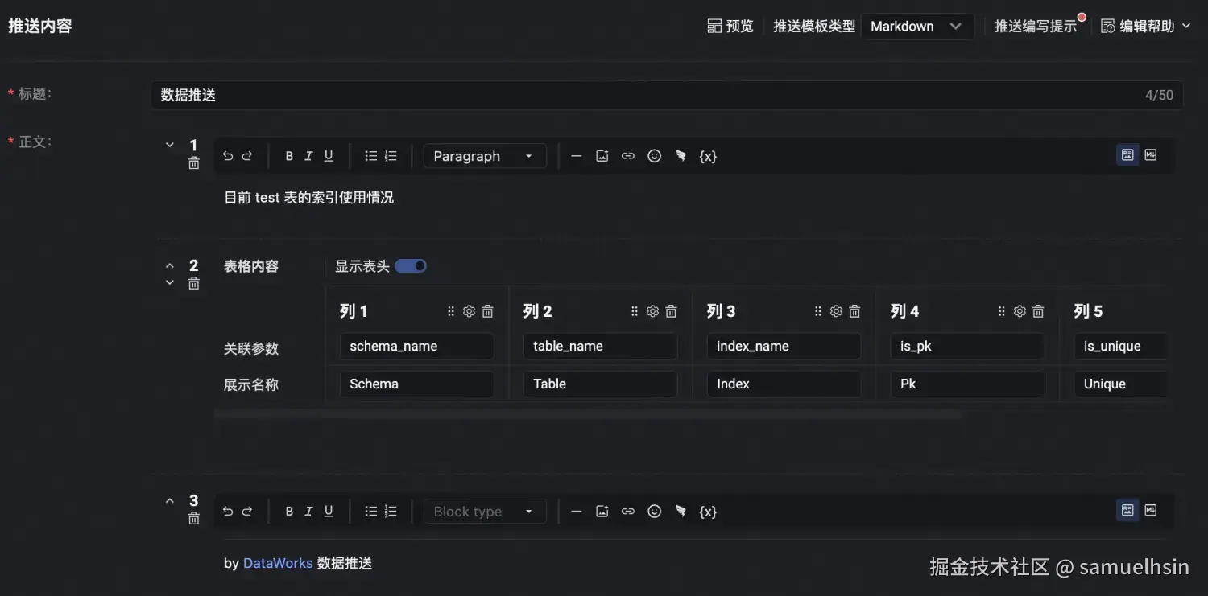Viewport: 1208px width, 596px height.
Task: Move section 2 down
Action: [170, 282]
